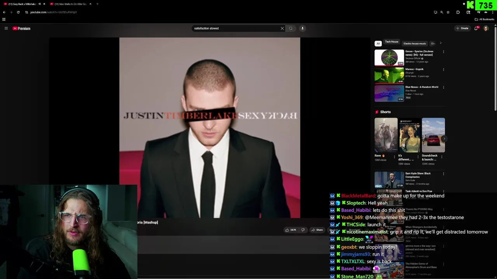The width and height of the screenshot is (497, 279).
Task: Zoom icon in the address bar
Action: coord(441,12)
